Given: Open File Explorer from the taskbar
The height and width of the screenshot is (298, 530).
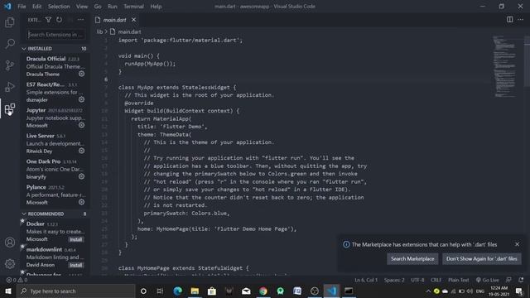Looking at the screenshot, I should click(x=195, y=291).
